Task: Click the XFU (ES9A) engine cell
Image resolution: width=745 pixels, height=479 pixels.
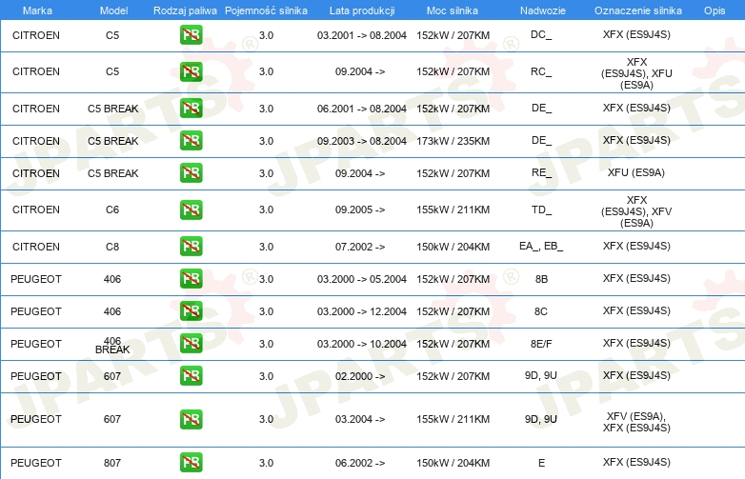Action: click(636, 172)
